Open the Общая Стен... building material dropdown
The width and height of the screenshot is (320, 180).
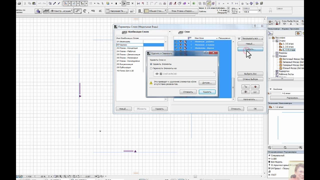click(154, 11)
